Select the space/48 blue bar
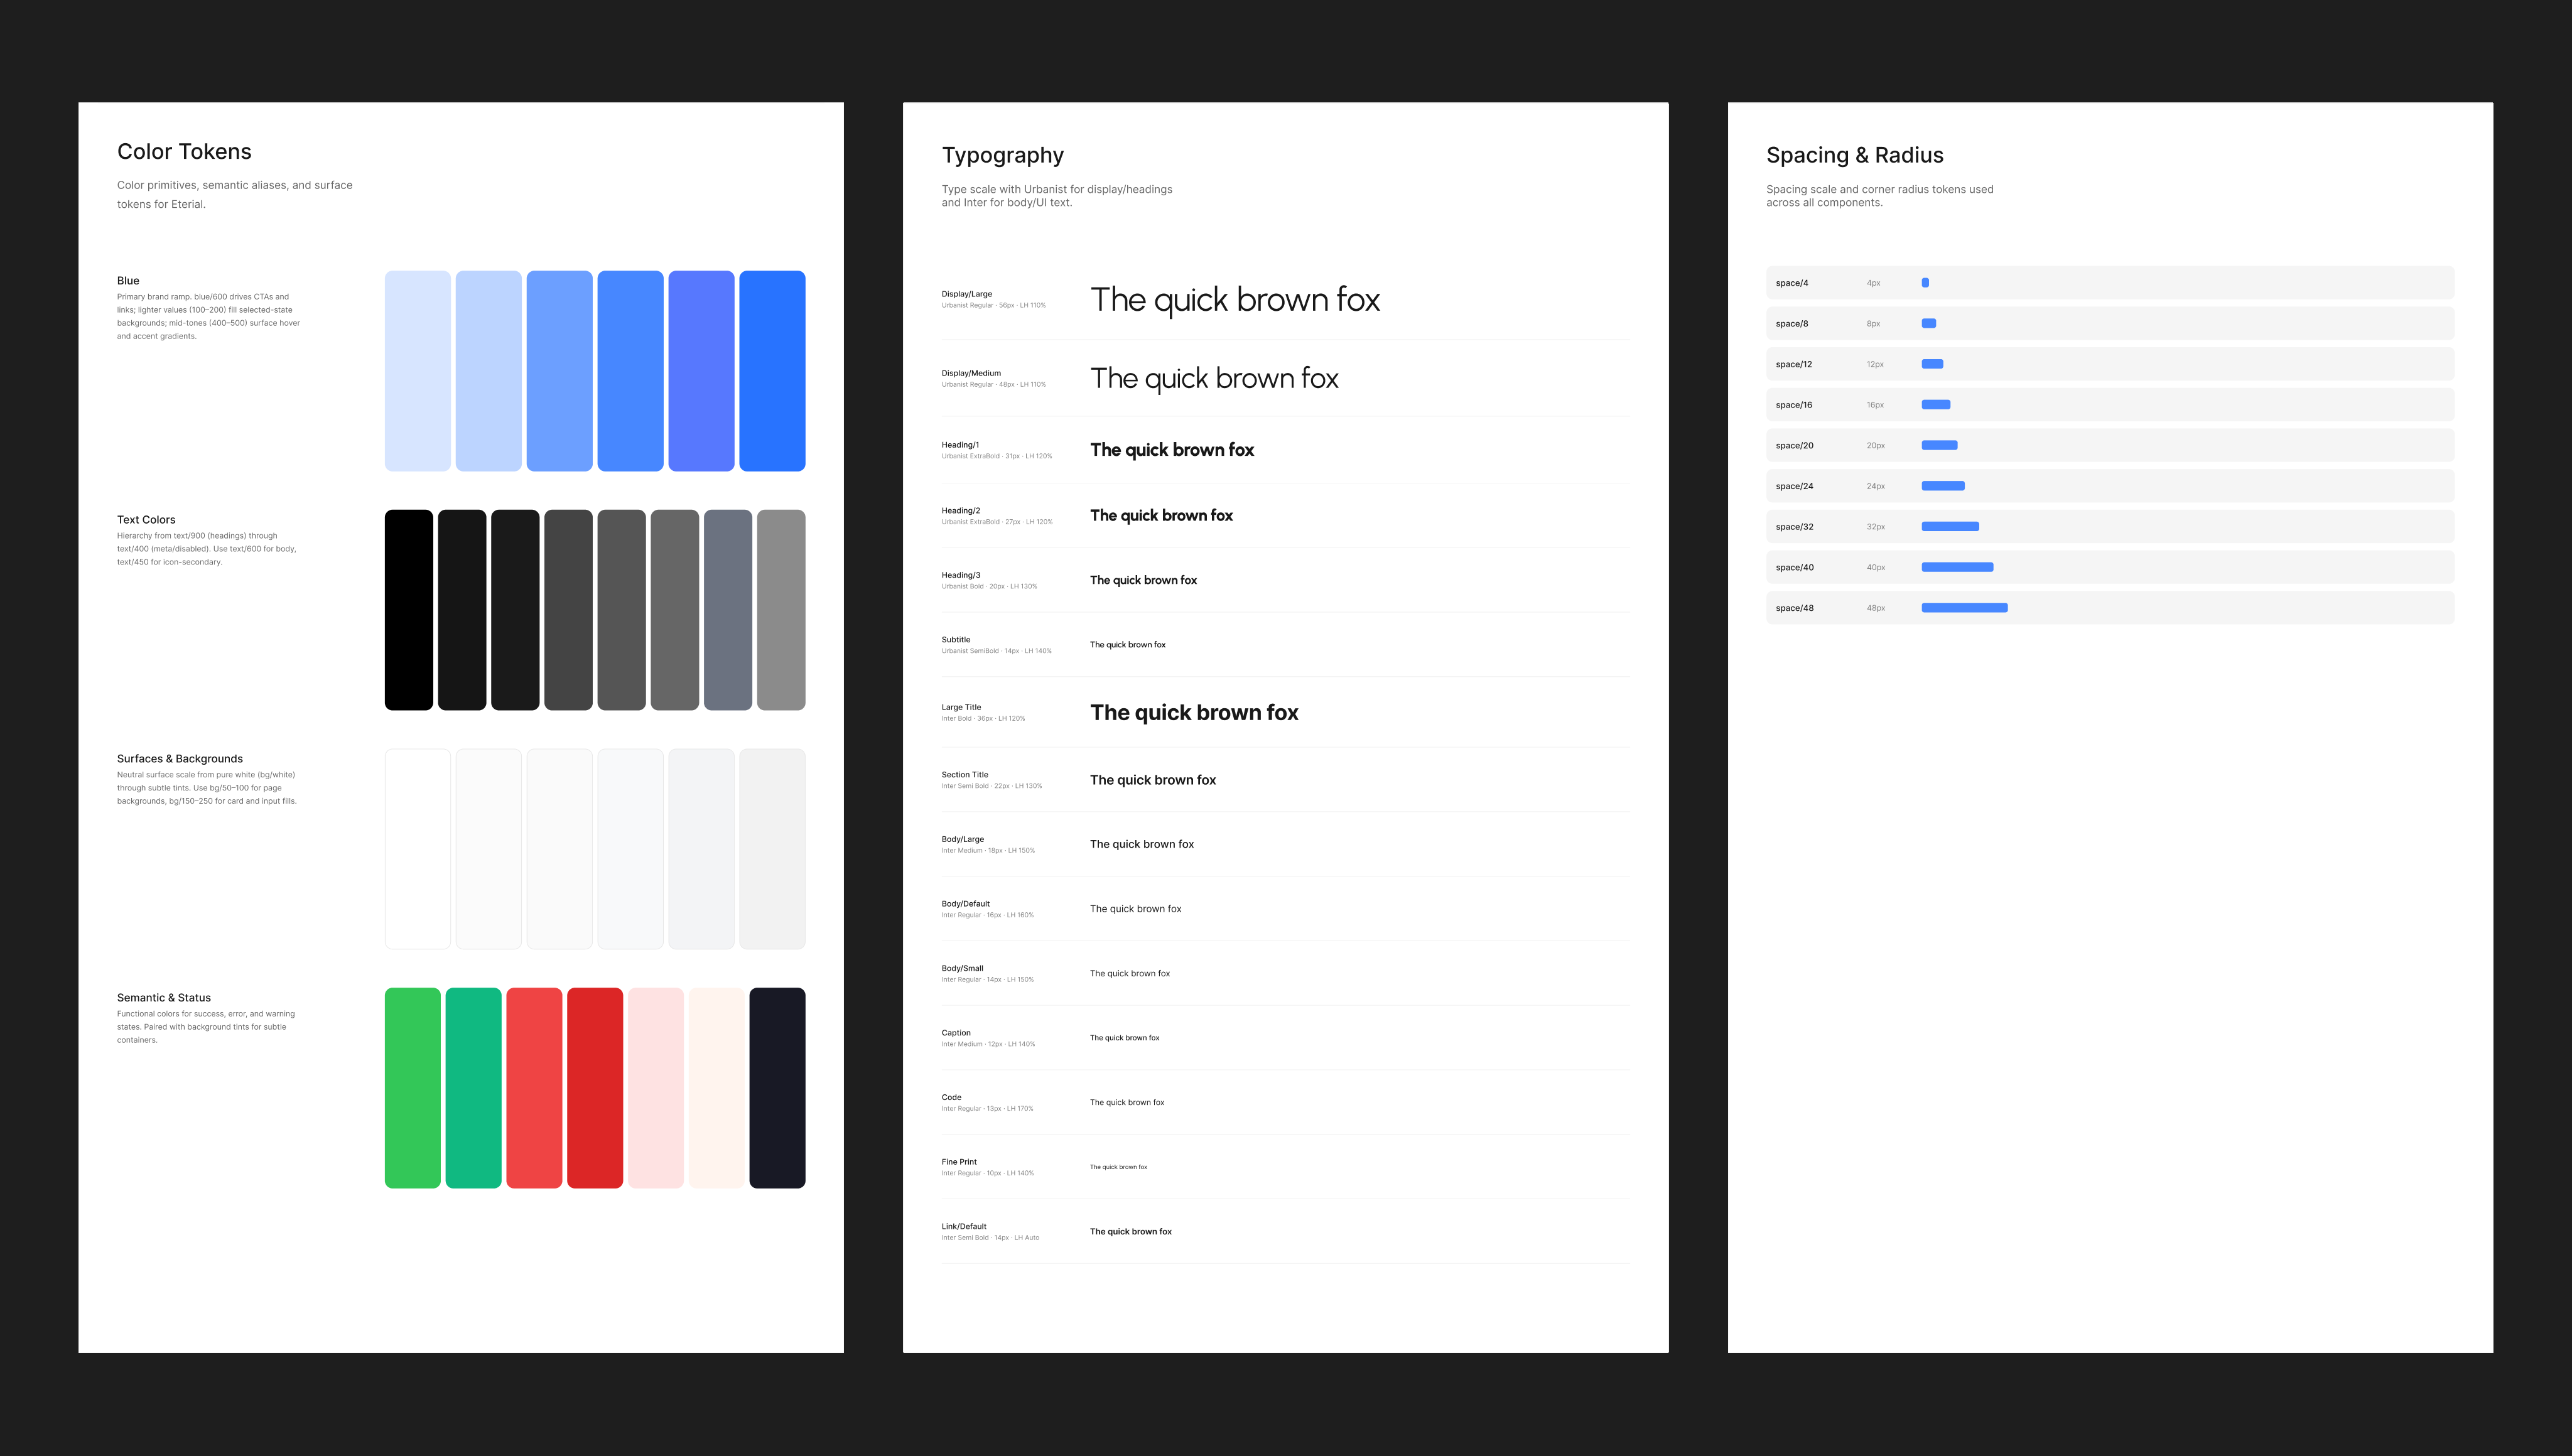 (1965, 608)
